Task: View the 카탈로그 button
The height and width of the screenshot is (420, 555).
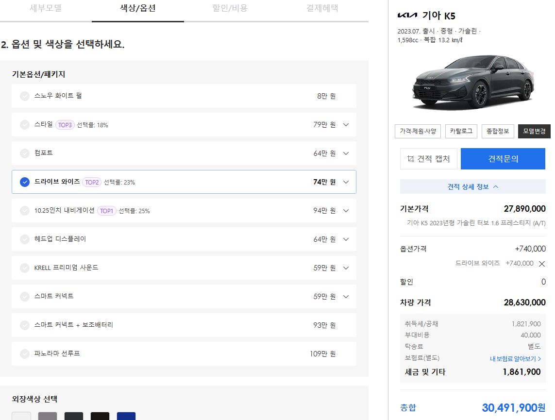Action: click(461, 131)
